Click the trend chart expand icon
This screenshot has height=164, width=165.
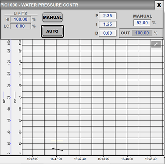[156, 44]
